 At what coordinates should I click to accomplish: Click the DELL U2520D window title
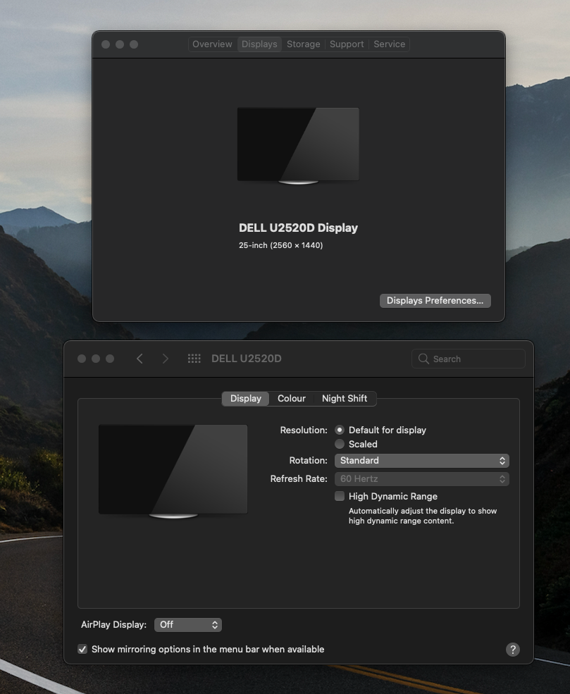(x=246, y=359)
